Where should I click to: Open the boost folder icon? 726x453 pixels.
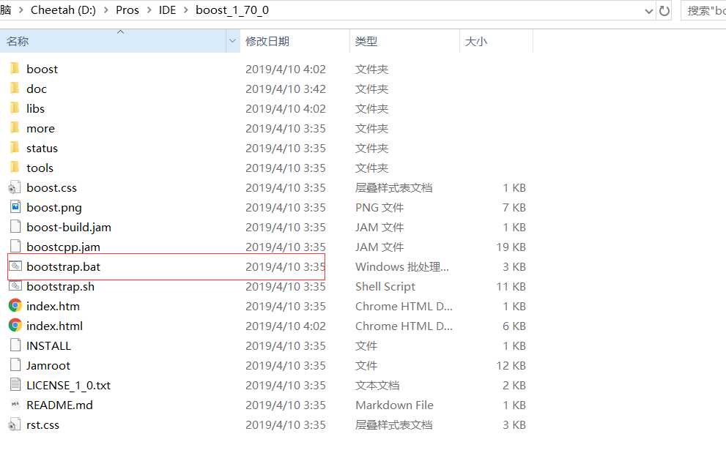[15, 69]
